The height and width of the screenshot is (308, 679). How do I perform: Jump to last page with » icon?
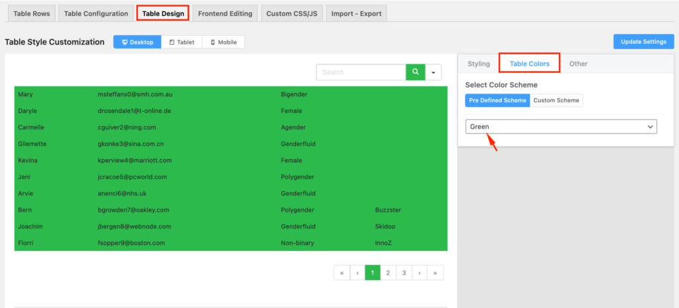[435, 273]
